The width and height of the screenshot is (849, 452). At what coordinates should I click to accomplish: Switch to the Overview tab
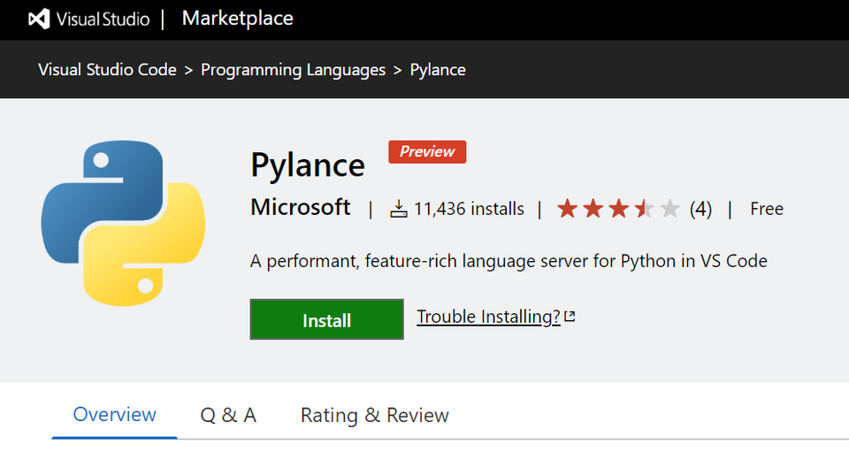click(114, 415)
